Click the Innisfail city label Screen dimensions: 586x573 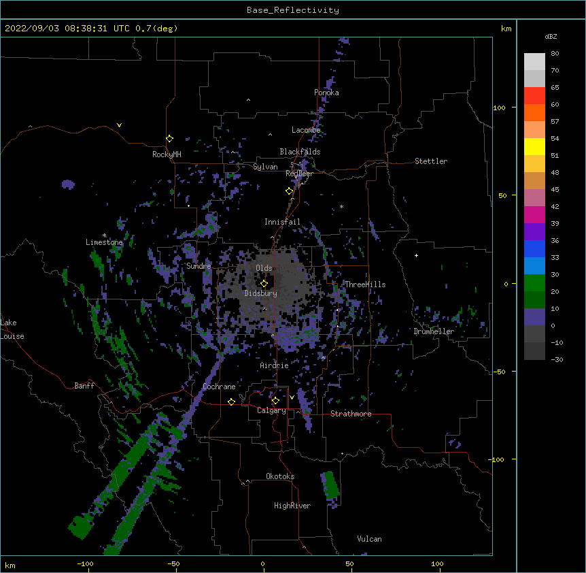click(x=282, y=222)
